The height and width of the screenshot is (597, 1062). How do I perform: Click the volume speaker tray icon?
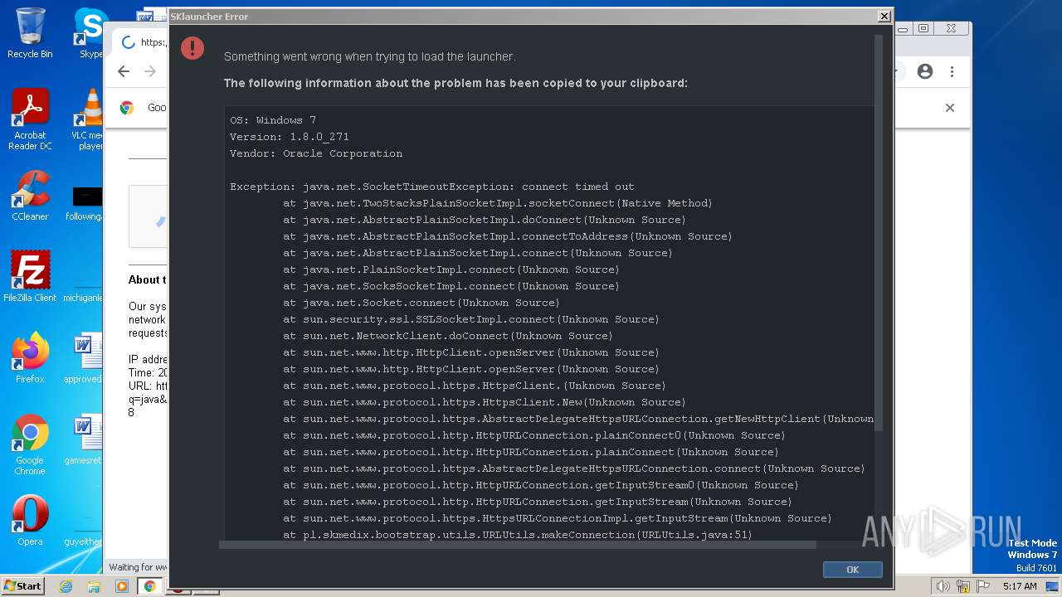[x=943, y=586]
